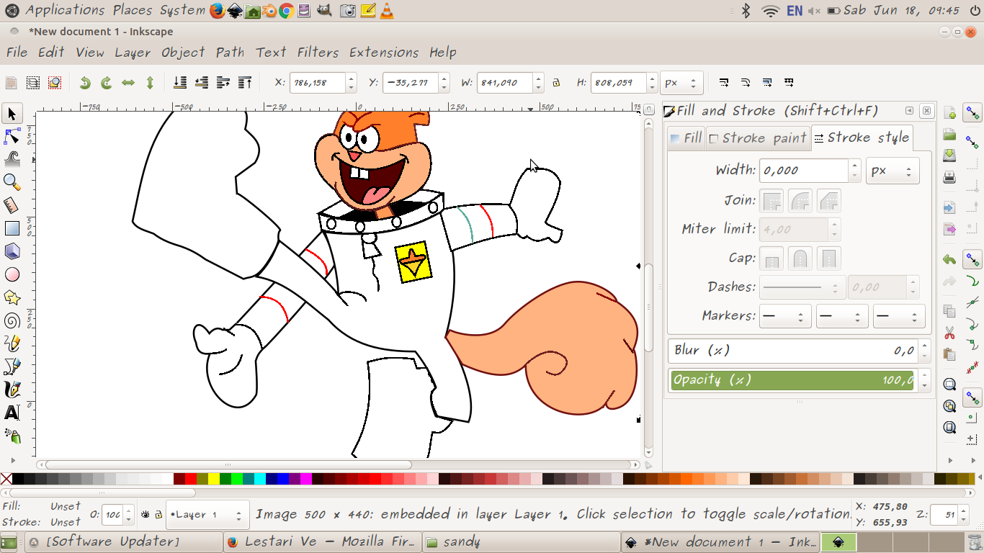
Task: Switch to the Fill tab
Action: point(686,138)
